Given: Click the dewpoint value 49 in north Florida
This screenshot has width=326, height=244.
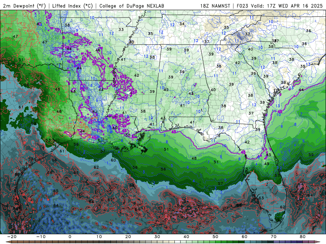Looking at the screenshot, I should click(267, 164).
